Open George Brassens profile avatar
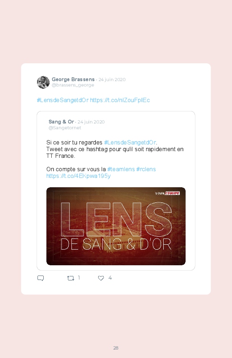 click(x=43, y=82)
